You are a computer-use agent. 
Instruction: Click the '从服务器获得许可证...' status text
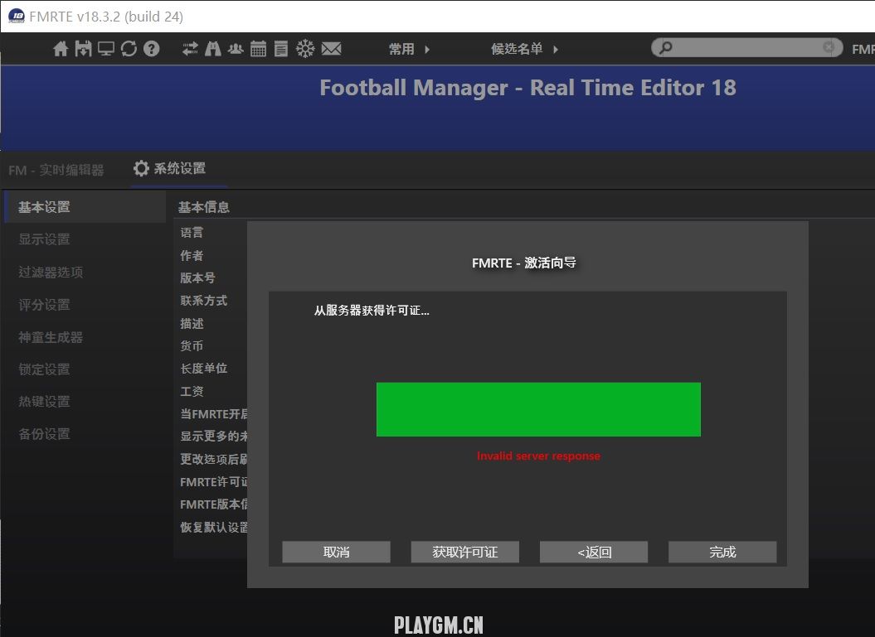[372, 311]
